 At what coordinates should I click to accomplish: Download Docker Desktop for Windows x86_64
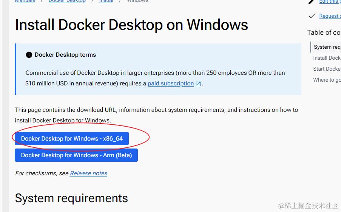tap(72, 139)
